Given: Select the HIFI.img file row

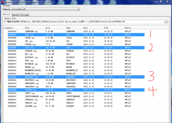Looking at the screenshot, I should coord(76,61).
